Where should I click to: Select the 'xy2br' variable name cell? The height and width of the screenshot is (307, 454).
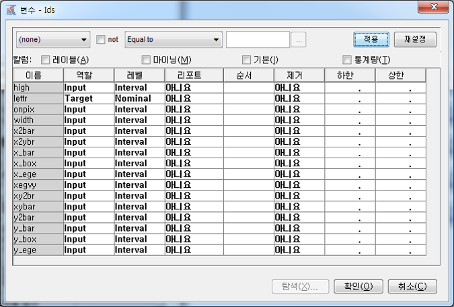point(38,196)
